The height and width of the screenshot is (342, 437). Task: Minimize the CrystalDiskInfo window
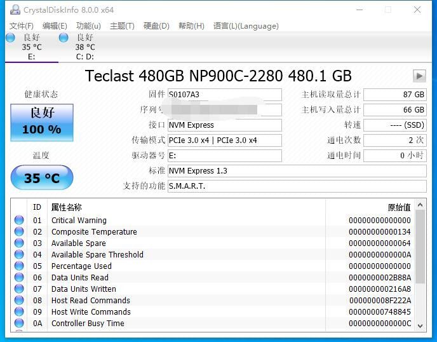(360, 10)
